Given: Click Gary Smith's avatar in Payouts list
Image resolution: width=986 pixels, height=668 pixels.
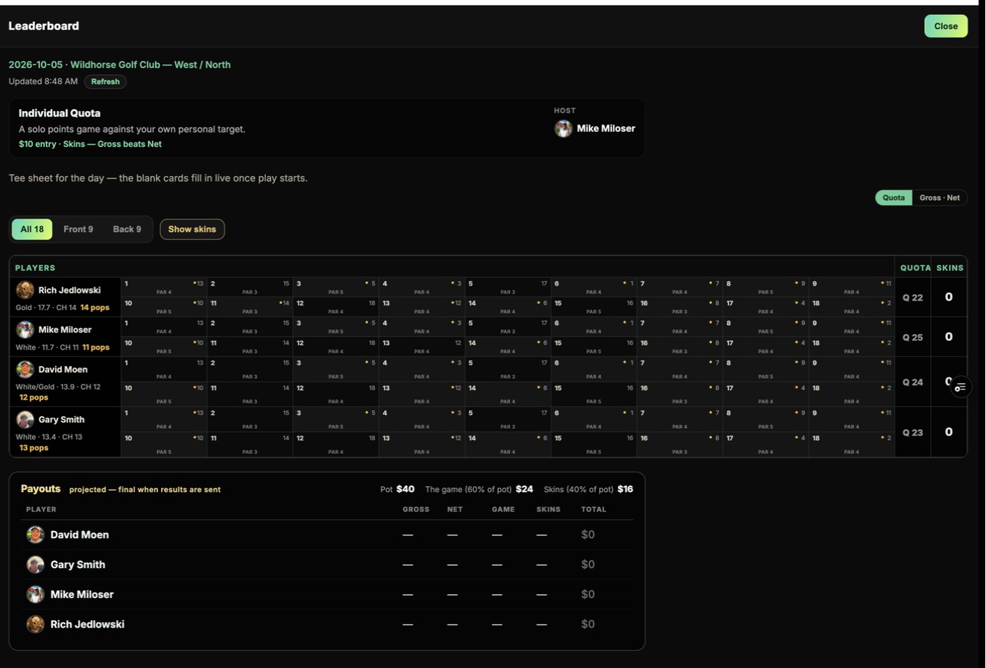Looking at the screenshot, I should click(35, 564).
